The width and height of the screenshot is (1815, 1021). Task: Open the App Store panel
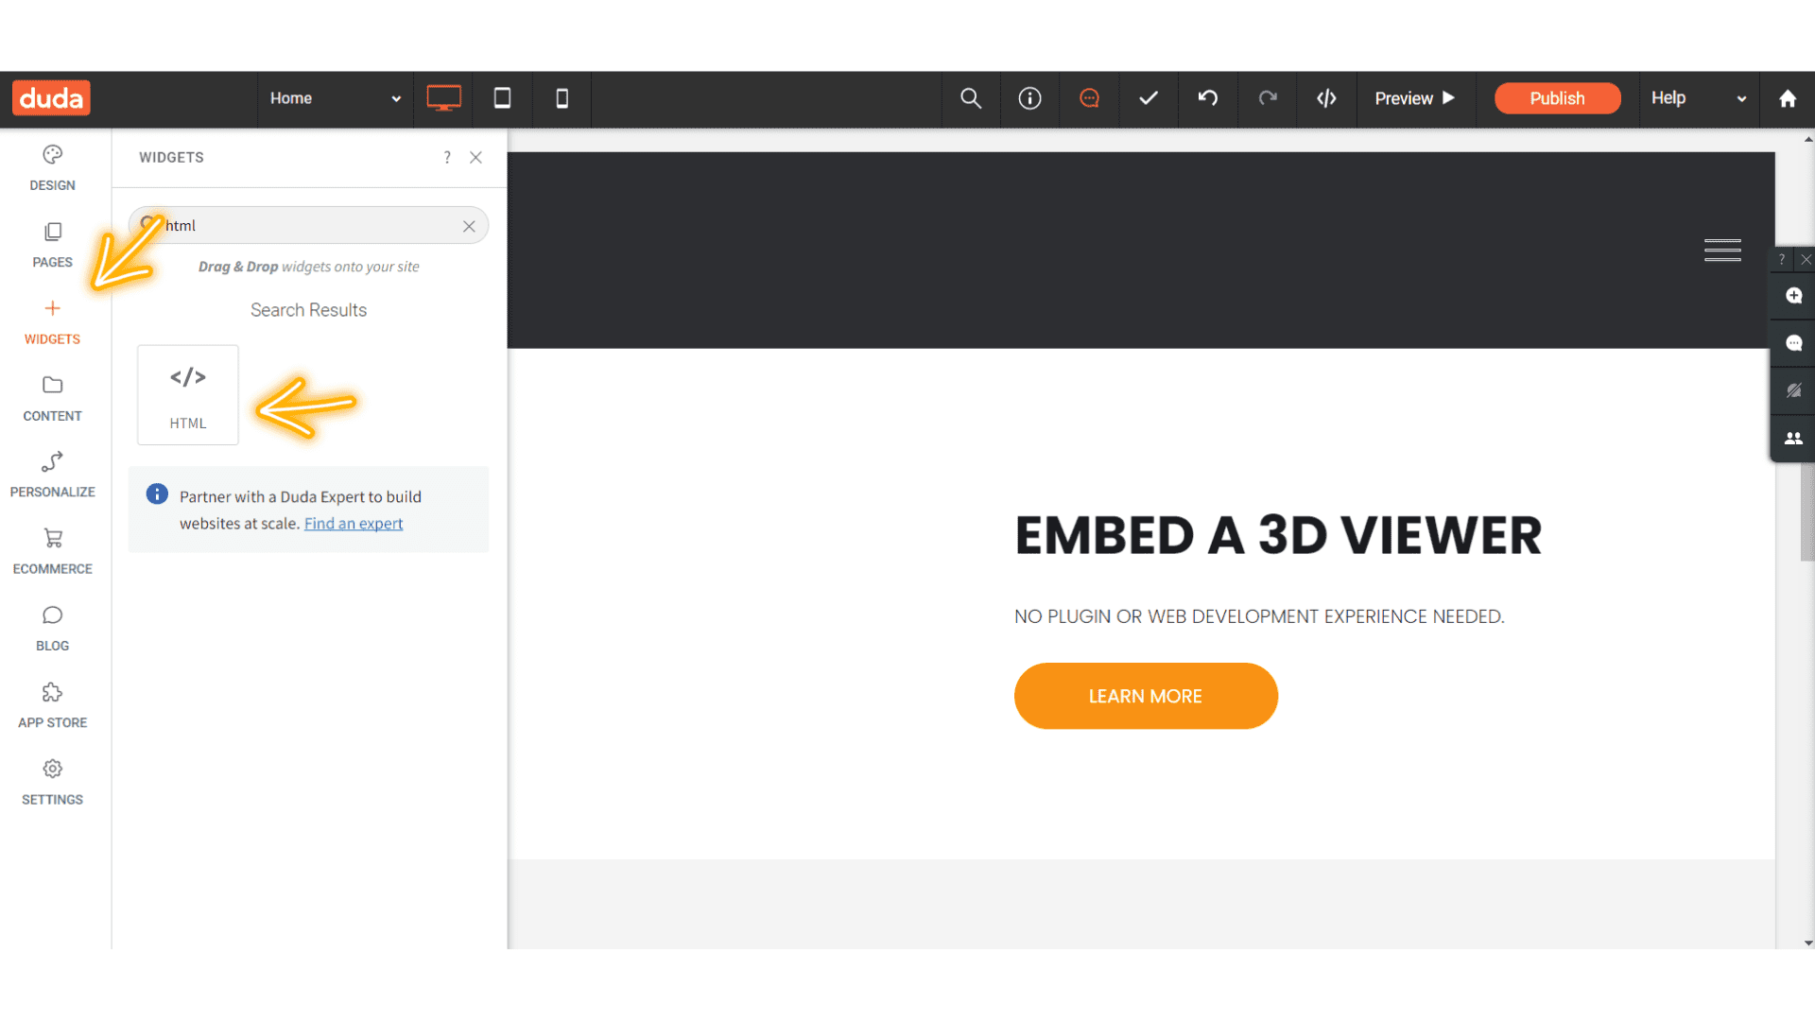tap(52, 704)
